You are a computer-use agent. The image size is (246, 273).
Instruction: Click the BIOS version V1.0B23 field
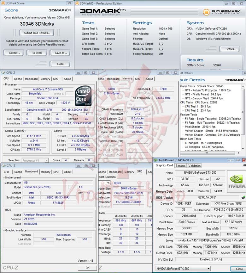coord(58,219)
